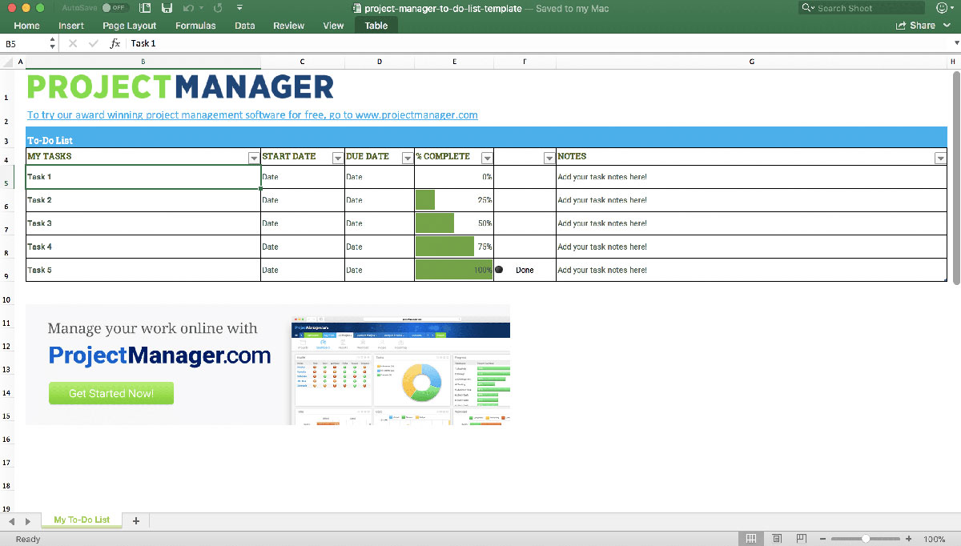Open the Data ribbon tab
Screen dimensions: 961x546
245,26
